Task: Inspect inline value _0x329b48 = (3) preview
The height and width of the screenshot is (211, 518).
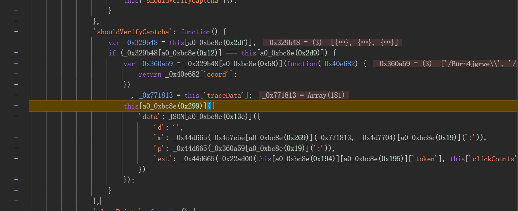Action: (332, 43)
